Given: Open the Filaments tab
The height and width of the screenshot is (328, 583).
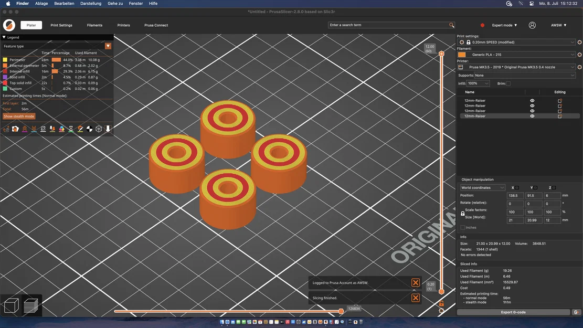Looking at the screenshot, I should click(x=94, y=25).
